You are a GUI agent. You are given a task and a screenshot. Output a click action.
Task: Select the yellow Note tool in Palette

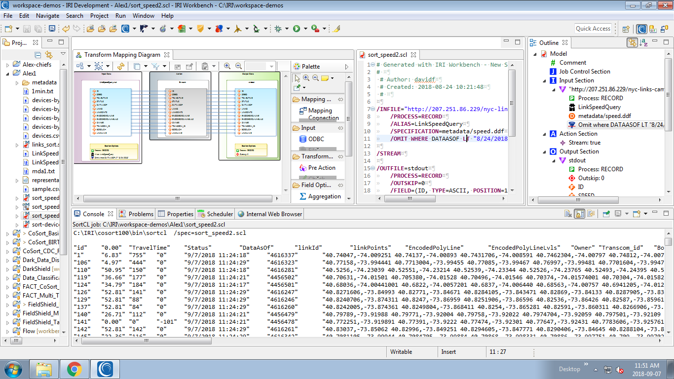click(325, 78)
